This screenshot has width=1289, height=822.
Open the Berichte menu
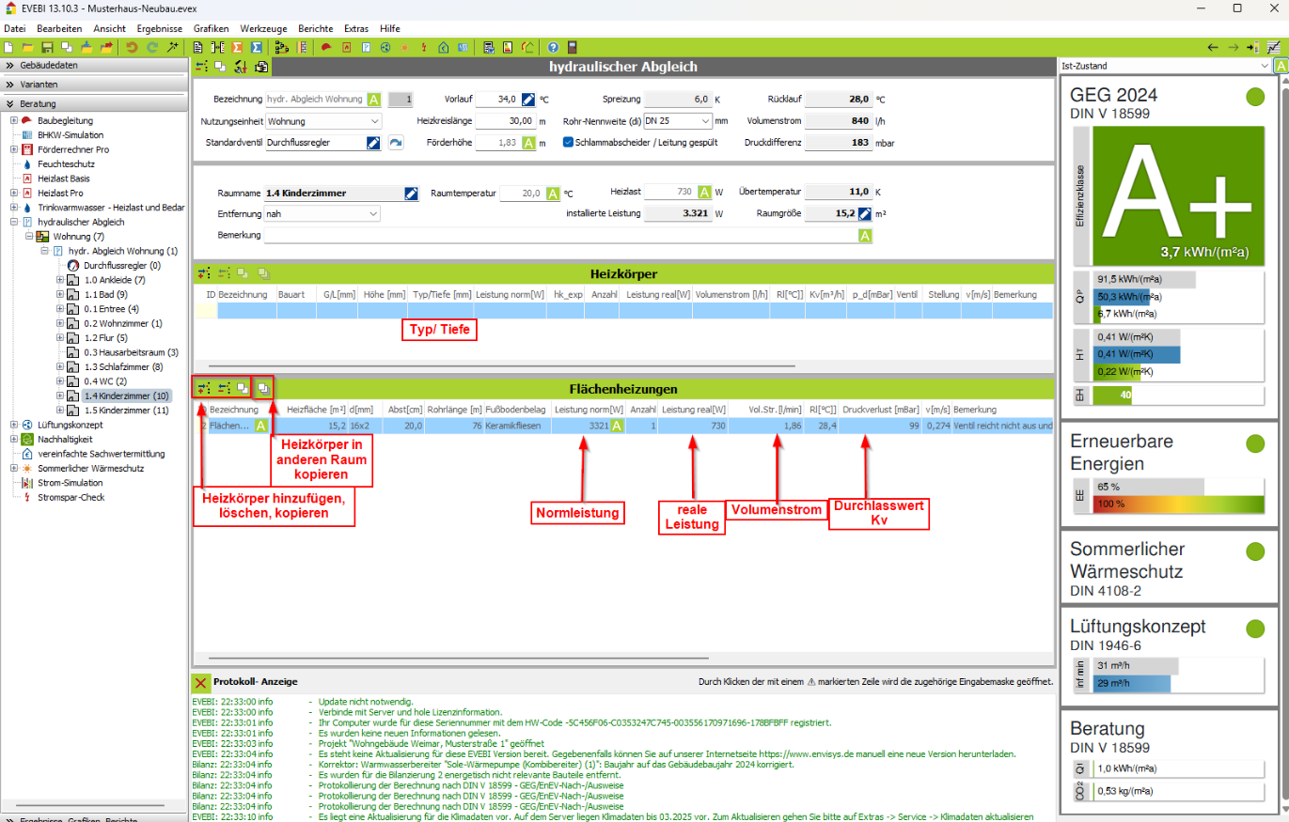tap(314, 28)
